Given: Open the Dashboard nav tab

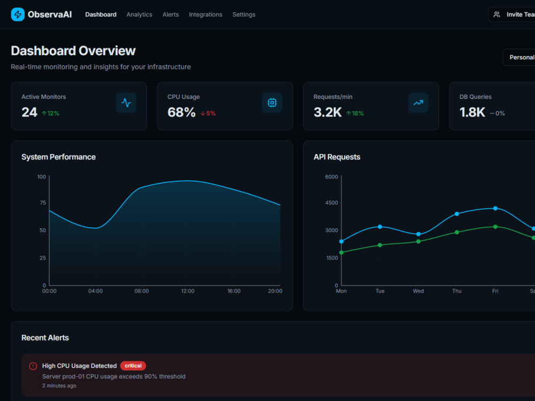Looking at the screenshot, I should tap(101, 14).
